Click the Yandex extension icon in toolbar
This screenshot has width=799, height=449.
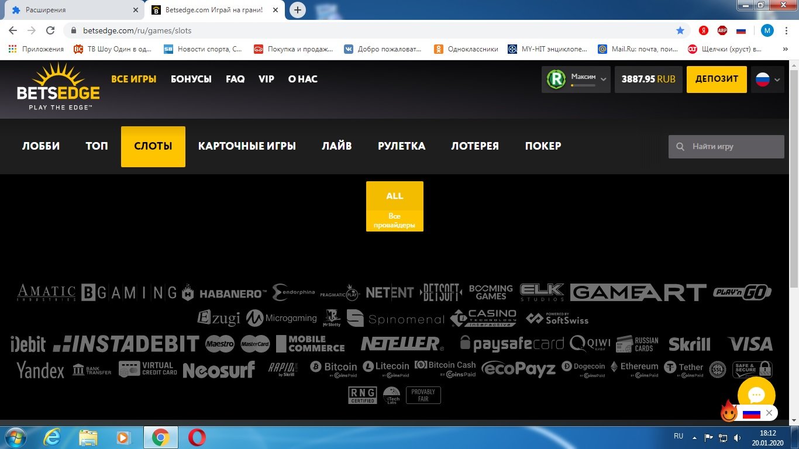coord(704,30)
